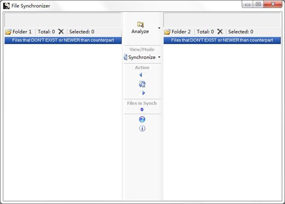Open the Folder 2 browse icon
285x204 pixels.
pos(167,32)
